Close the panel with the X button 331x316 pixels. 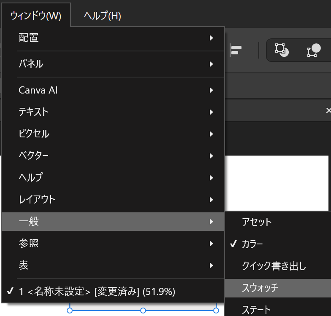pos(328,110)
